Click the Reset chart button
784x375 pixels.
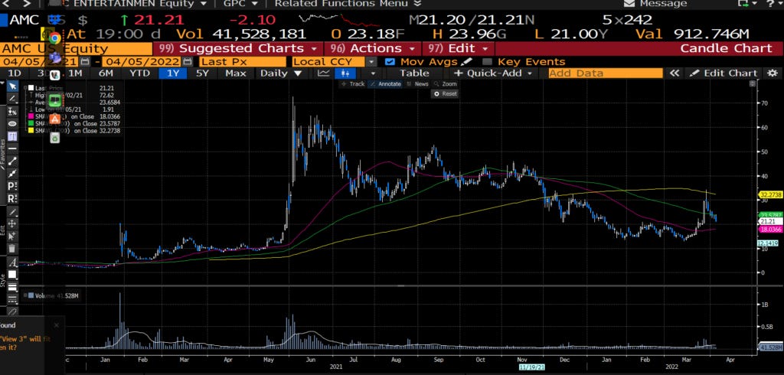click(x=445, y=93)
